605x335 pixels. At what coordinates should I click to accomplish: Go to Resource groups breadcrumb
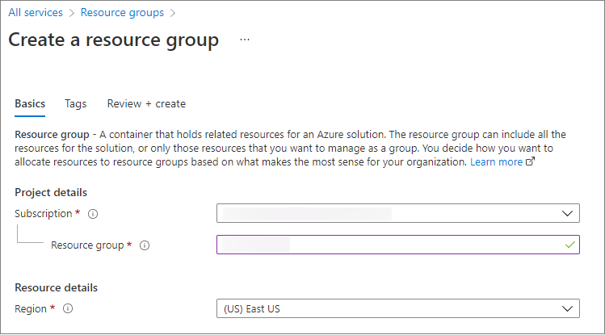click(x=122, y=13)
